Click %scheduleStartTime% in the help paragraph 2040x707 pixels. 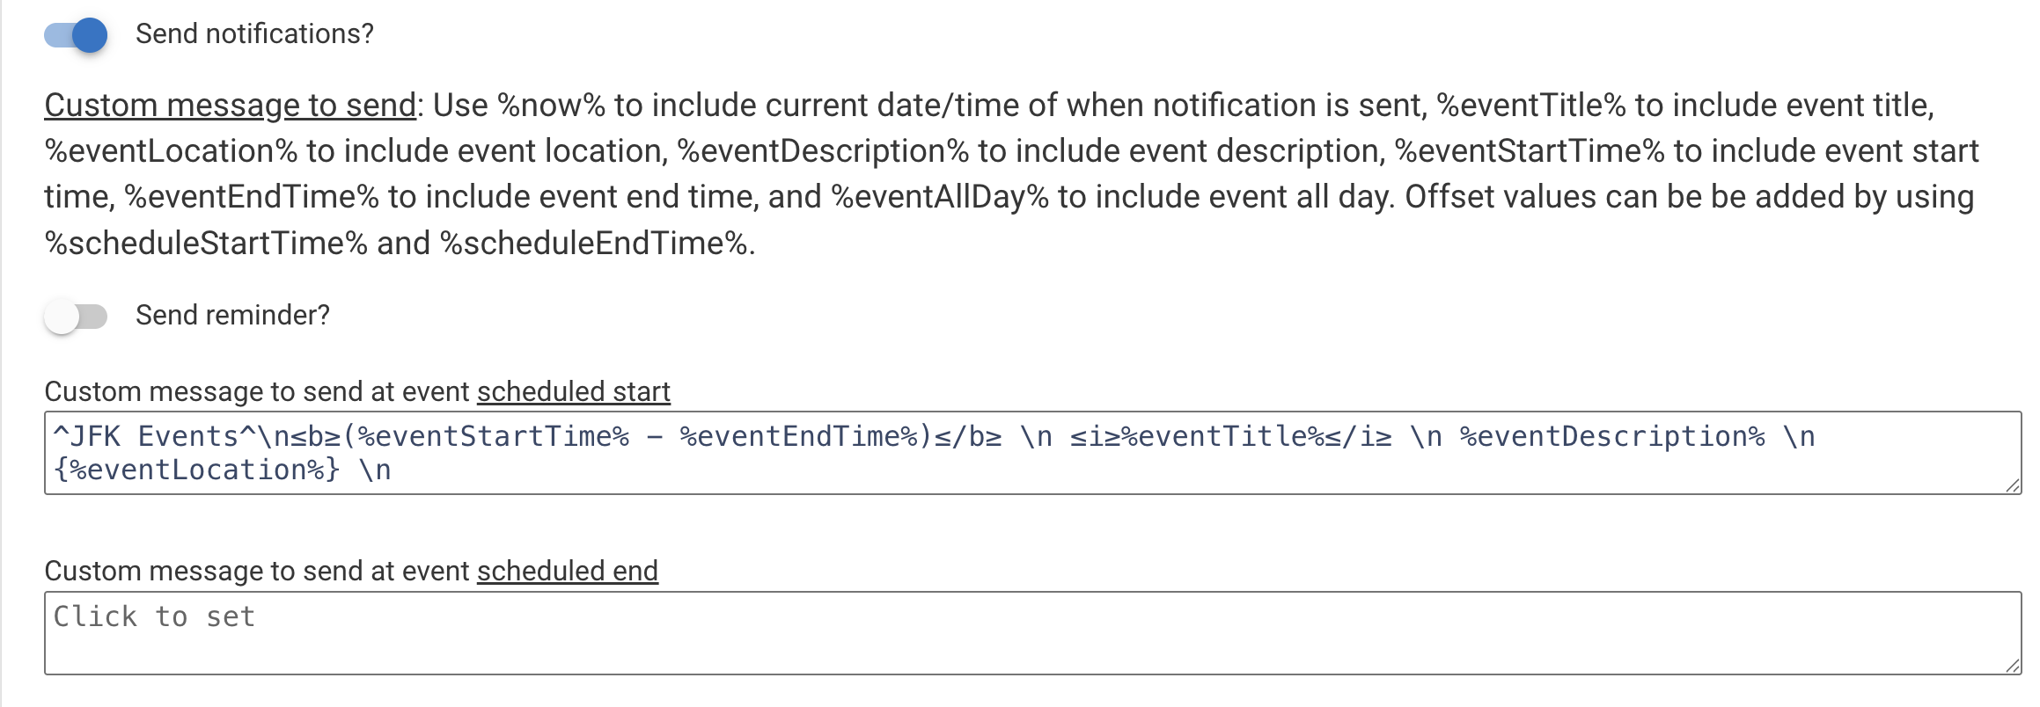coord(206,244)
